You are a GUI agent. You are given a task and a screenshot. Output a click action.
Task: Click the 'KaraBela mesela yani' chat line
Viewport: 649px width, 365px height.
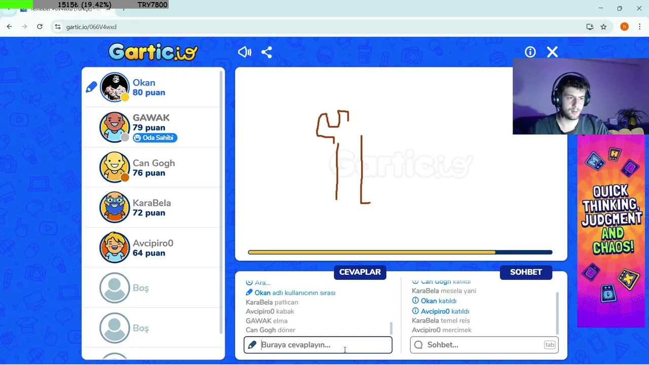(x=444, y=291)
